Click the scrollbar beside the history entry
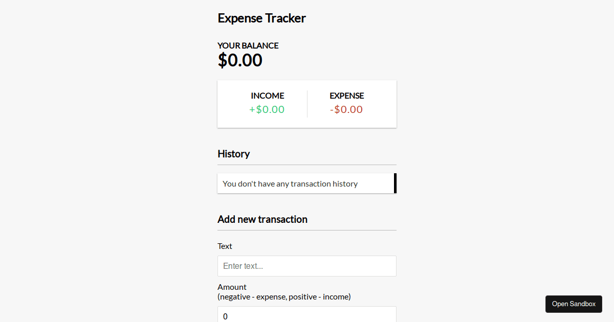The width and height of the screenshot is (614, 322). [395, 183]
